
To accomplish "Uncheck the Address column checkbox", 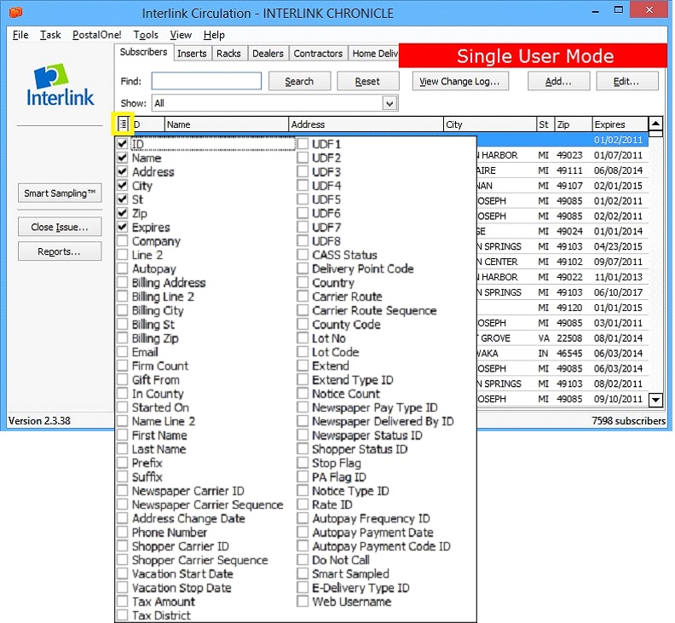I will (x=122, y=171).
